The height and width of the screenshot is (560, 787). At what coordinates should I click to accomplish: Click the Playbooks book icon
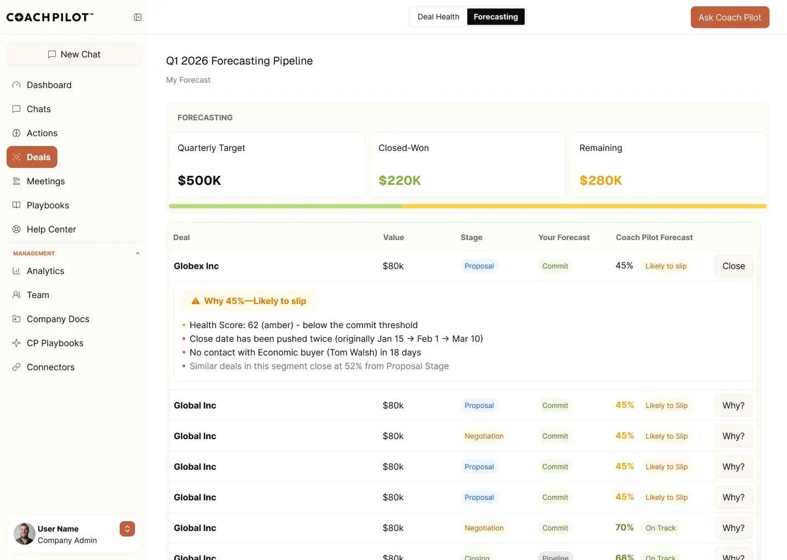[x=16, y=205]
